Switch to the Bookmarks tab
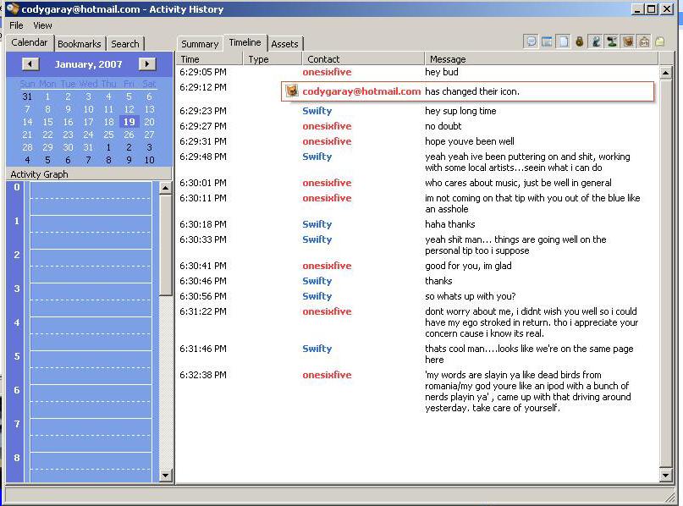 pyautogui.click(x=80, y=44)
